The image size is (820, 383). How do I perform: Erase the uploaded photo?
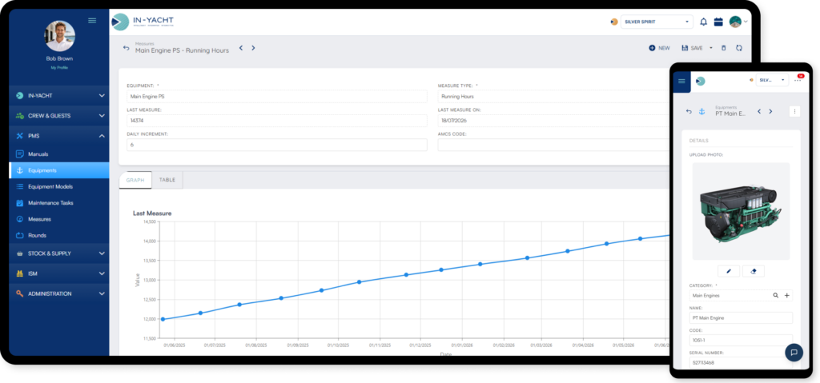pyautogui.click(x=754, y=271)
